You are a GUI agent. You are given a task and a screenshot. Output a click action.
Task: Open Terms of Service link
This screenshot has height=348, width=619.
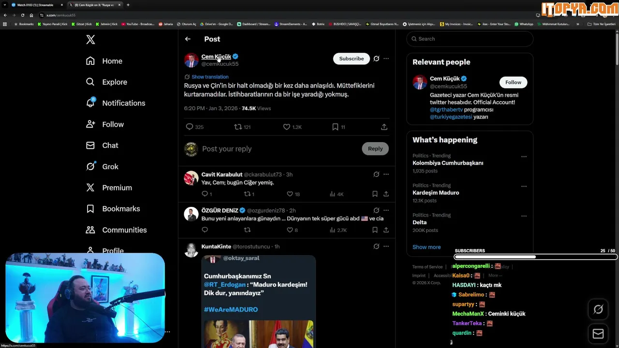(x=427, y=267)
